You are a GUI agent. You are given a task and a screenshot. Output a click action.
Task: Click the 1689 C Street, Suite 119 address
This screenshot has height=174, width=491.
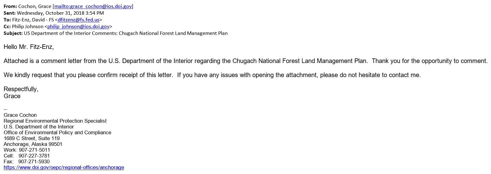32,138
